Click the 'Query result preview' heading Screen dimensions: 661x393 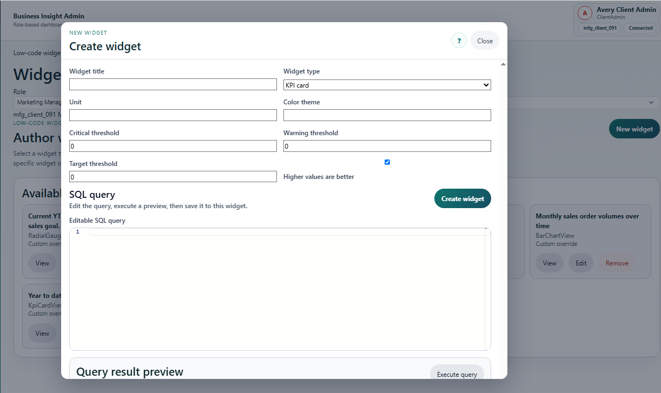coord(130,372)
